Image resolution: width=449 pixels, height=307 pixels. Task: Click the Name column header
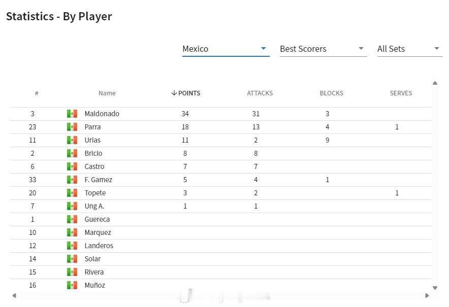(107, 93)
